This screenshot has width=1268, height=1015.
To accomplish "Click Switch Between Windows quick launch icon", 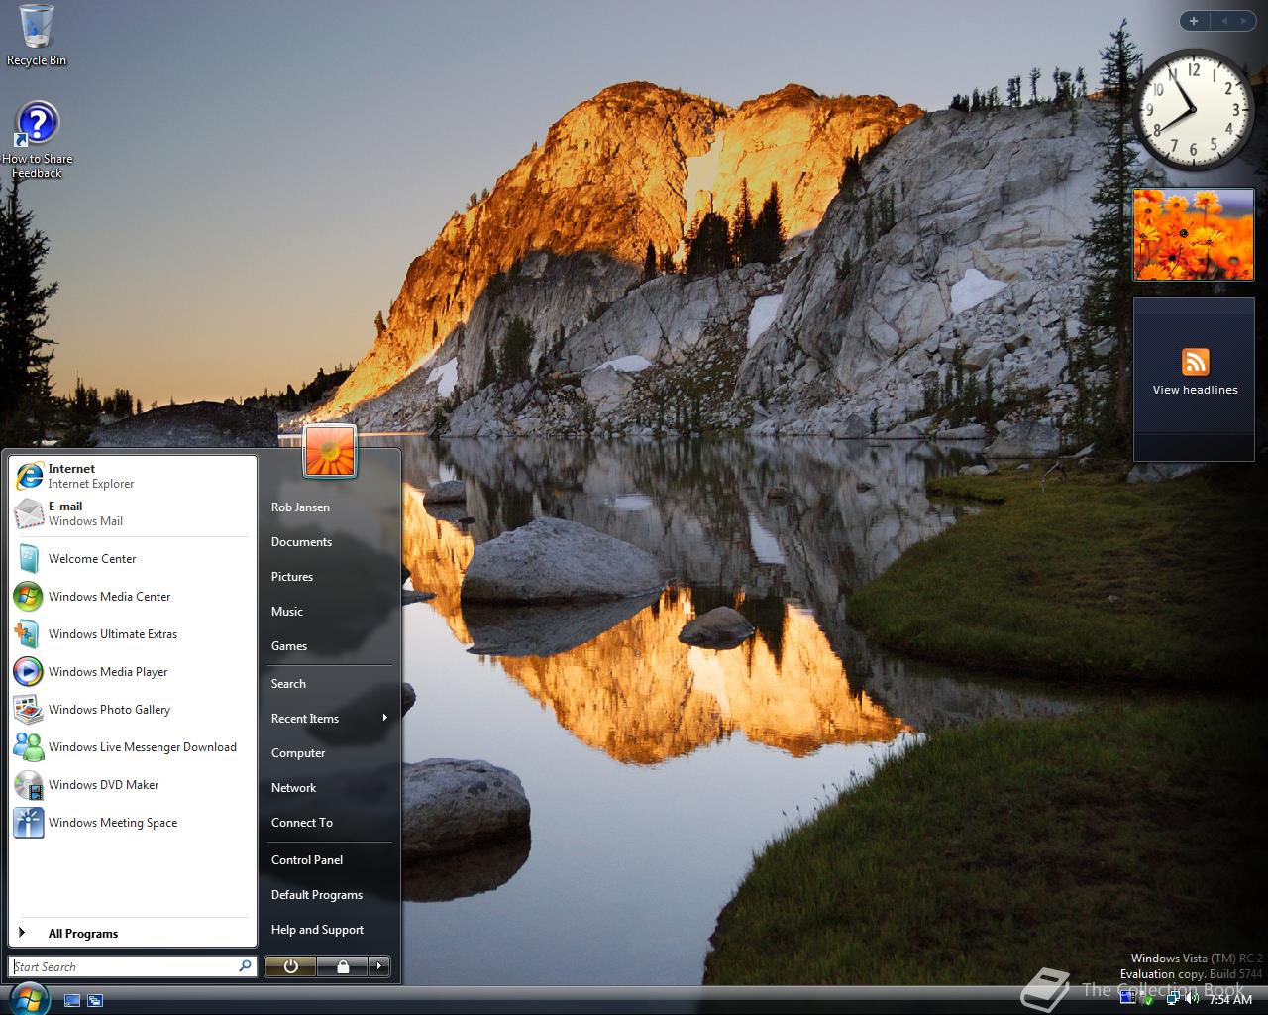I will pyautogui.click(x=95, y=1001).
